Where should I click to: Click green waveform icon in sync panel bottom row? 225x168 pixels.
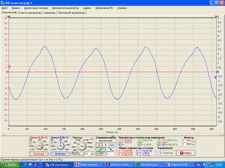pos(98,154)
